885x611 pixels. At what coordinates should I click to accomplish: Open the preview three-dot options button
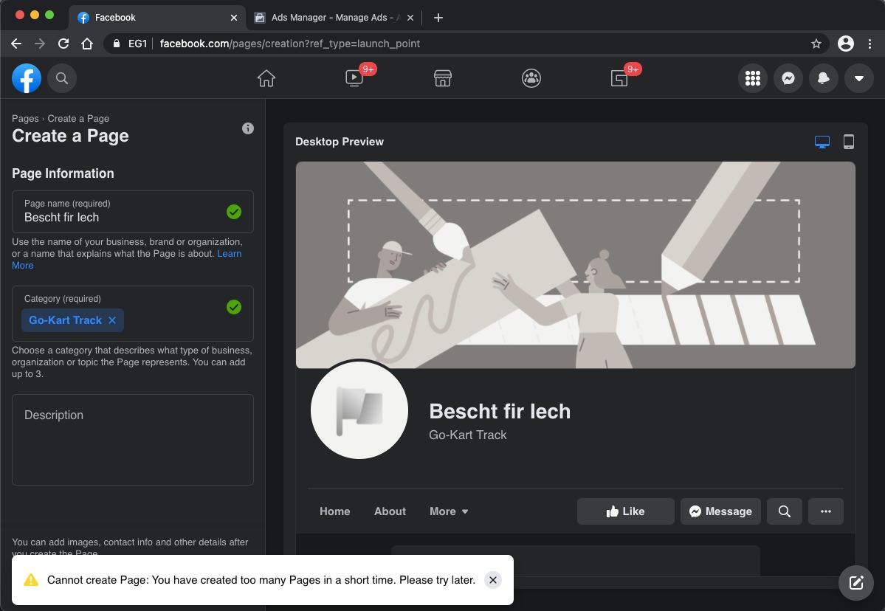826,511
